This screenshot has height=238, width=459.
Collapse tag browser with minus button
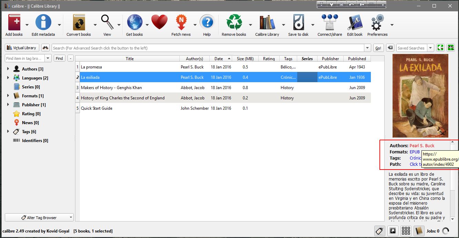70,58
